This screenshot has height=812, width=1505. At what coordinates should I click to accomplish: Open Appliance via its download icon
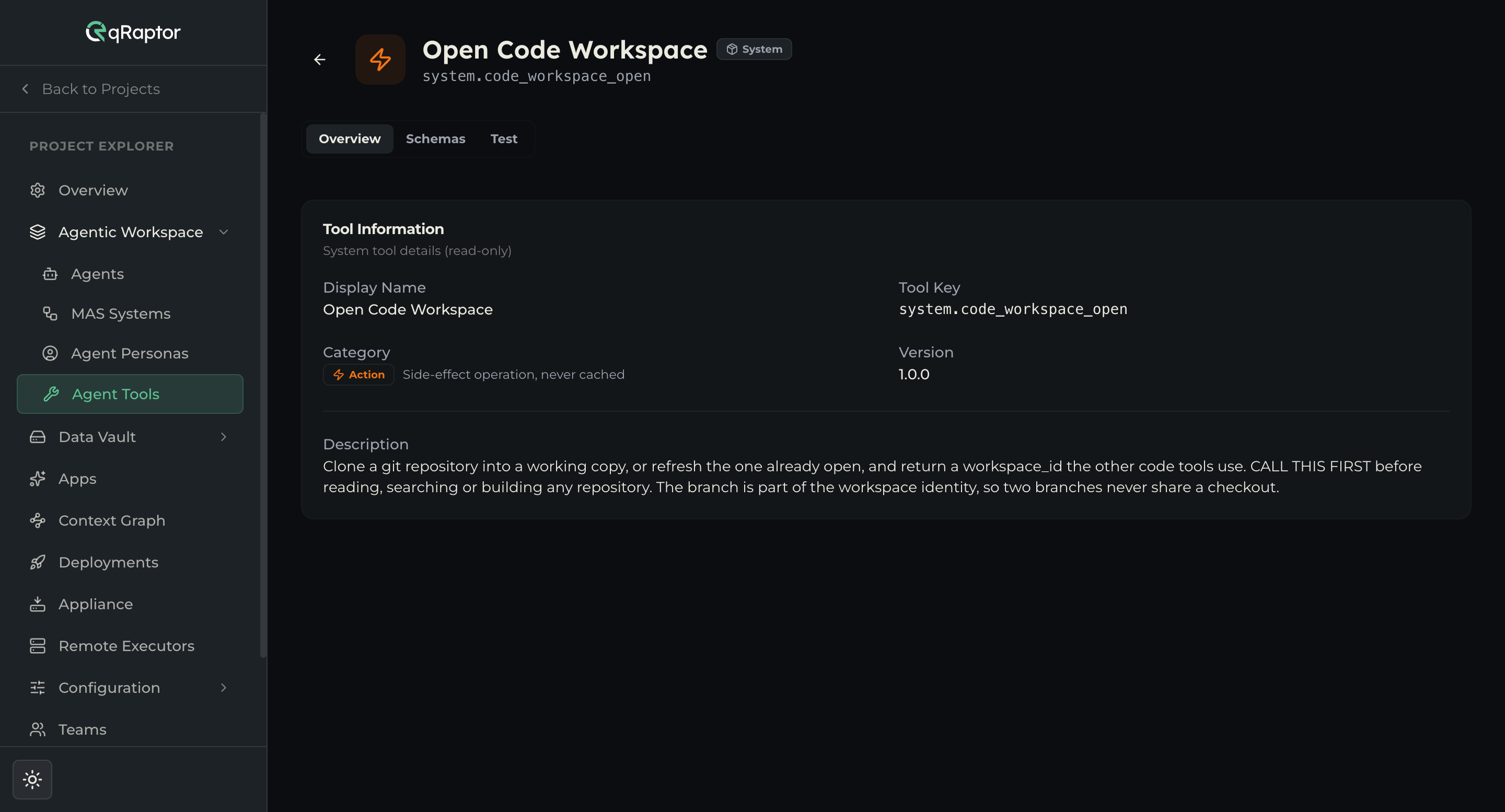(38, 604)
